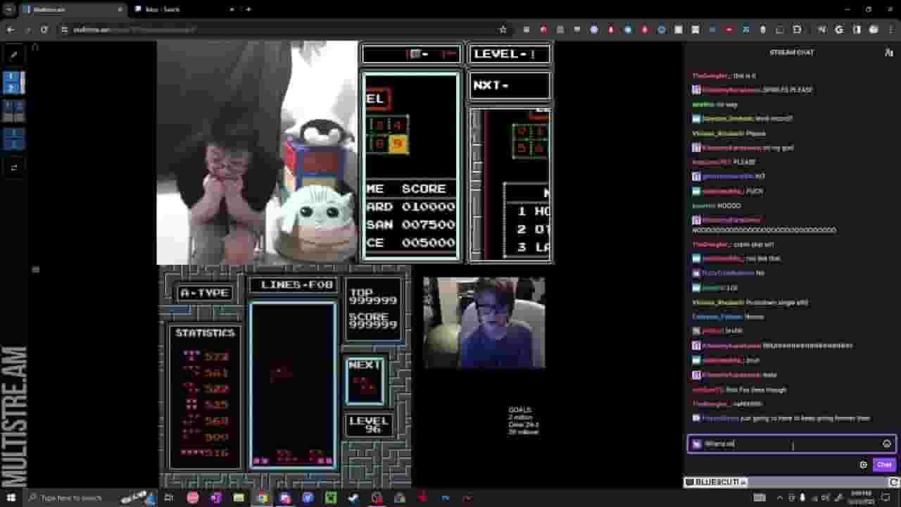The width and height of the screenshot is (901, 507).
Task: Click the small face-cam stream on right
Action: point(484,323)
